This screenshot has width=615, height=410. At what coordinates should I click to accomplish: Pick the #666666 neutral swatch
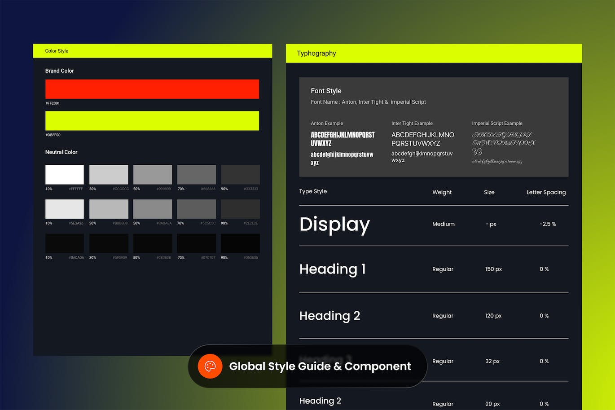tap(197, 175)
